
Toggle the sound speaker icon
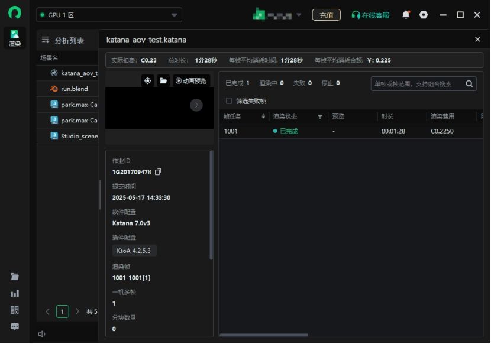(x=41, y=334)
